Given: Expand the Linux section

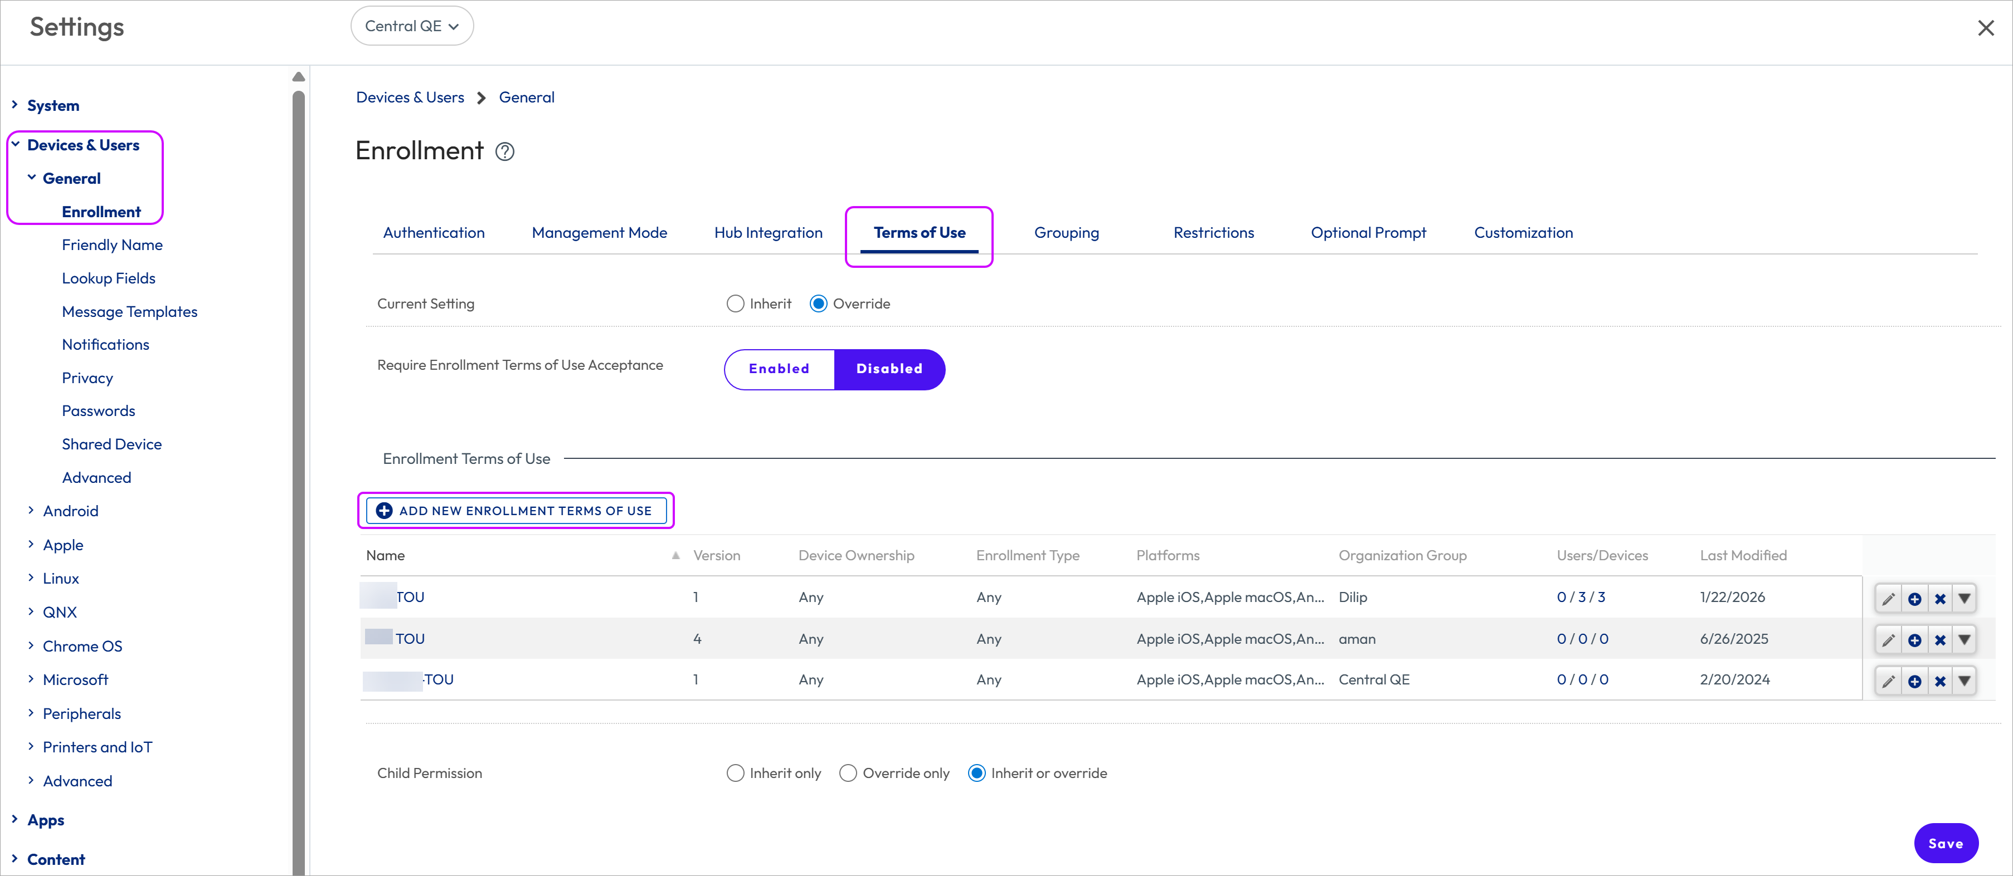Looking at the screenshot, I should (31, 578).
